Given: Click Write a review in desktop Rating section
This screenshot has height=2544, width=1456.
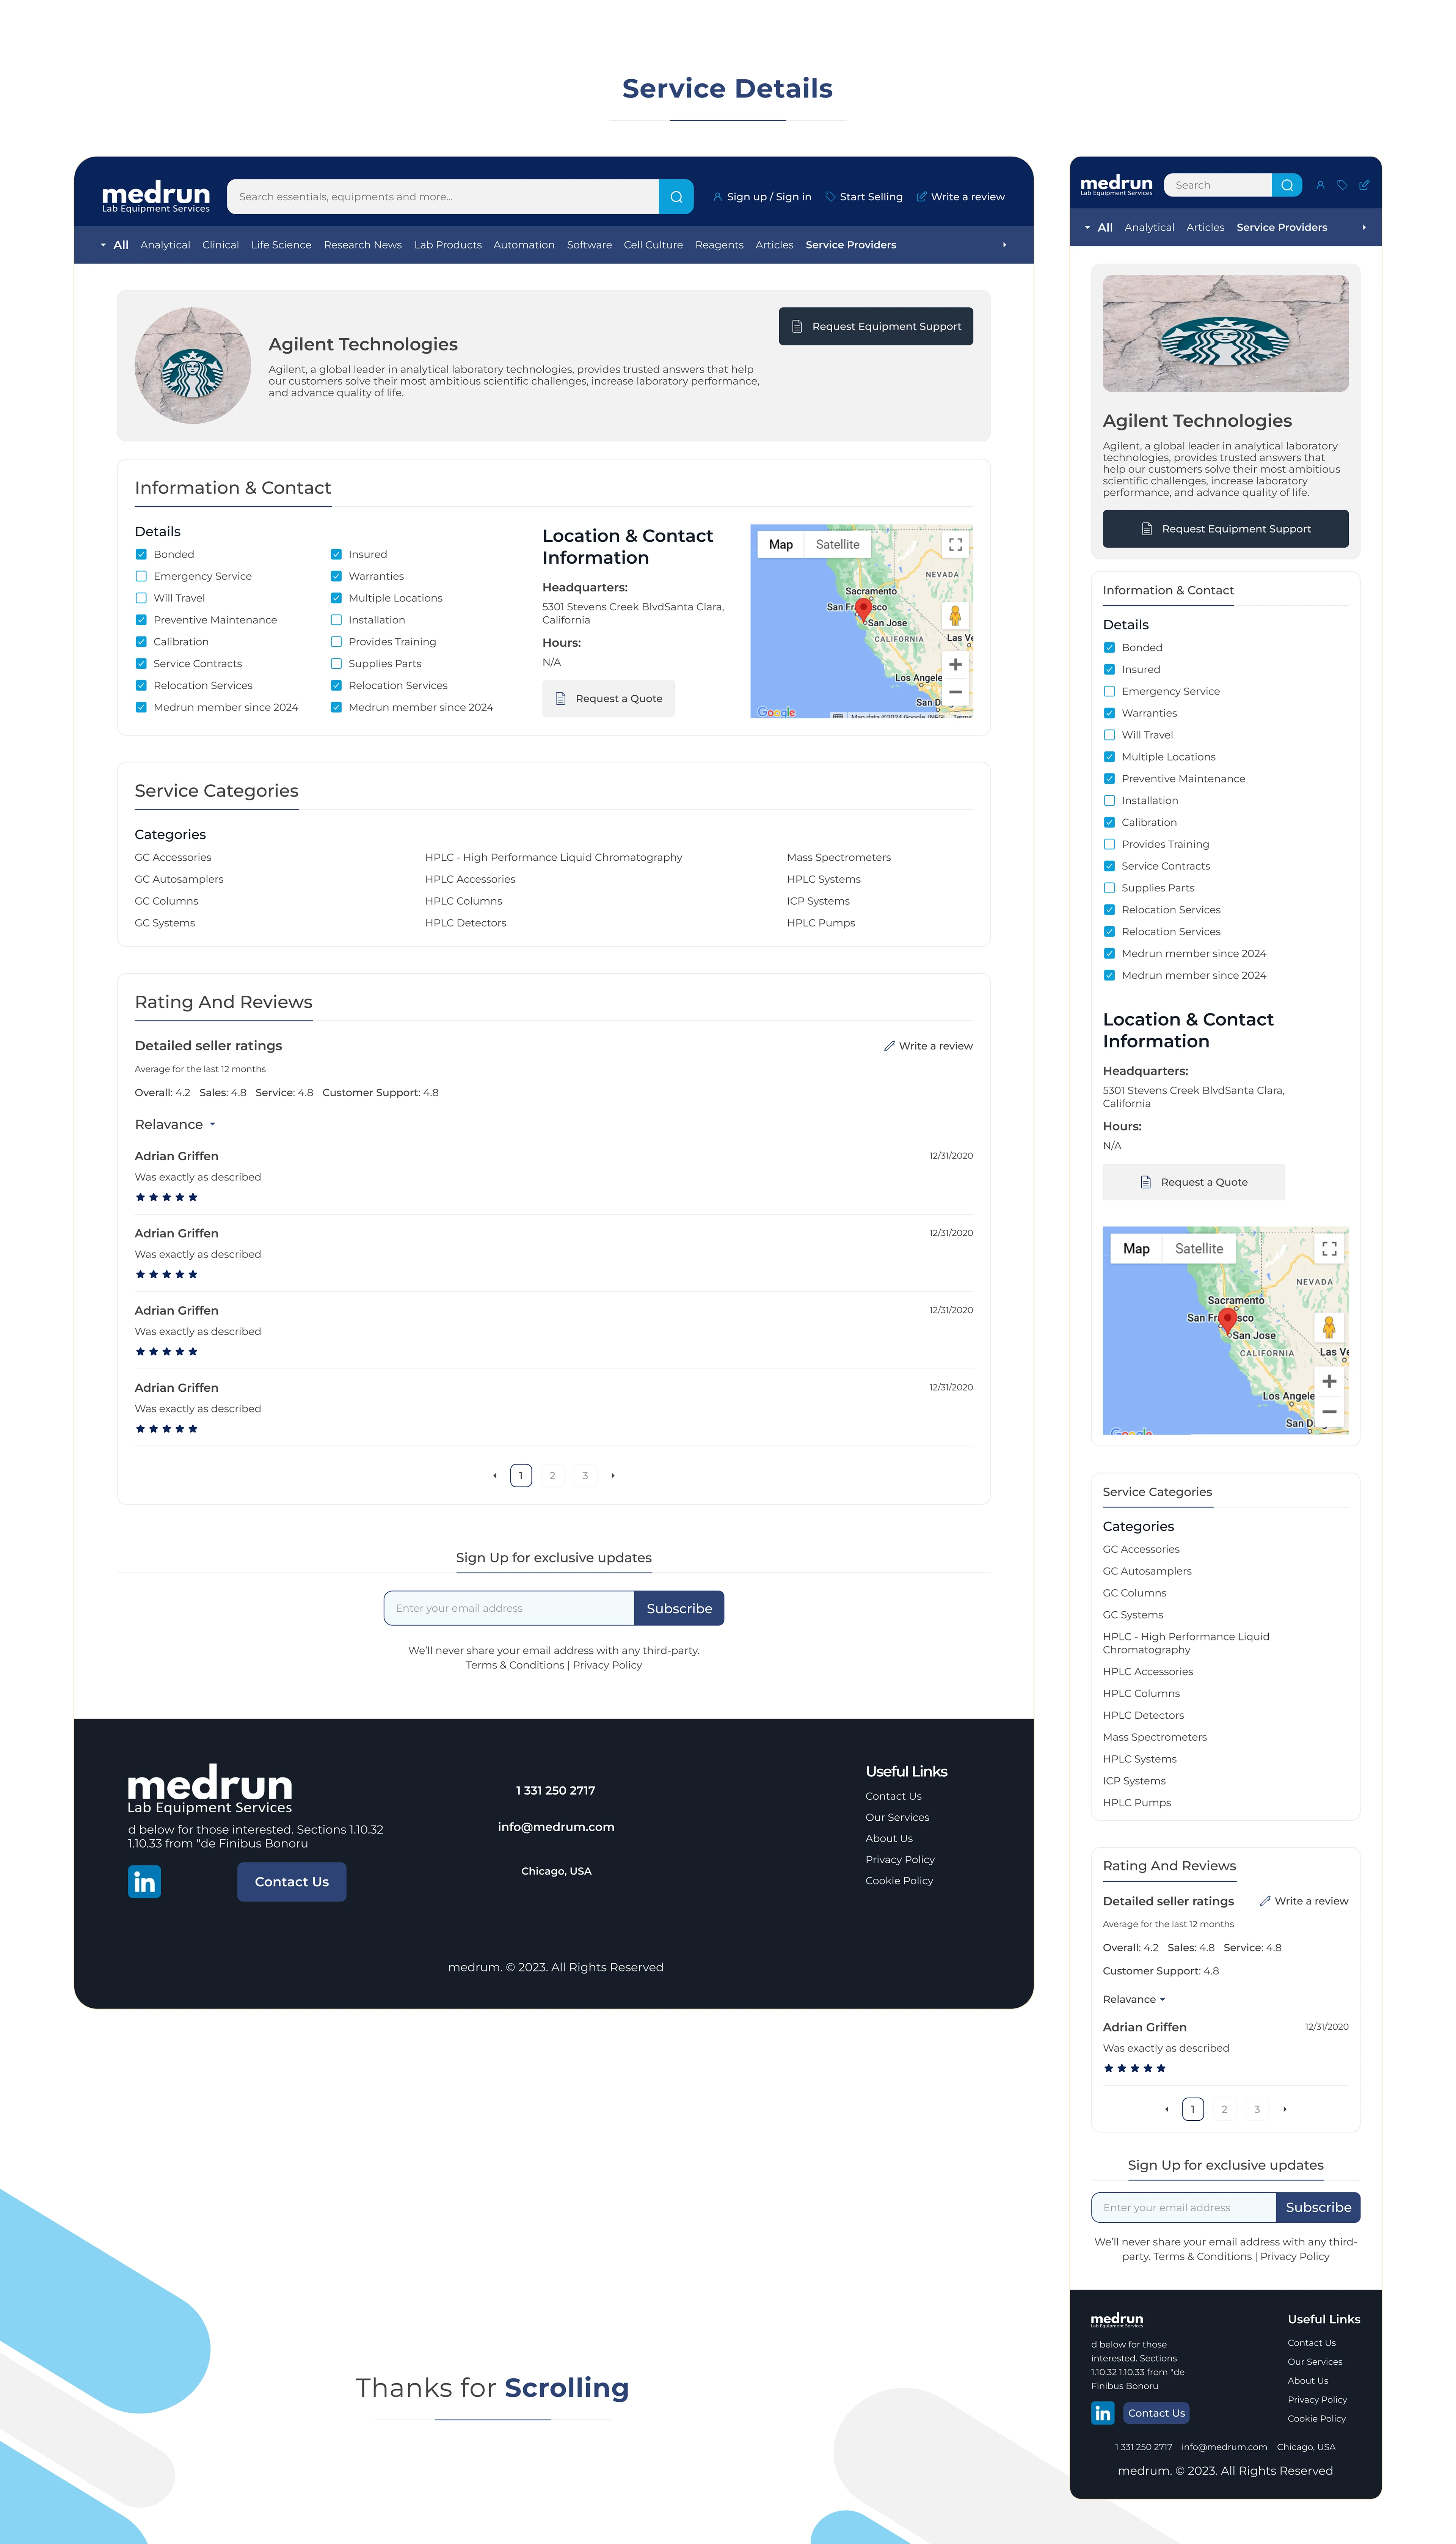Looking at the screenshot, I should pos(928,1047).
